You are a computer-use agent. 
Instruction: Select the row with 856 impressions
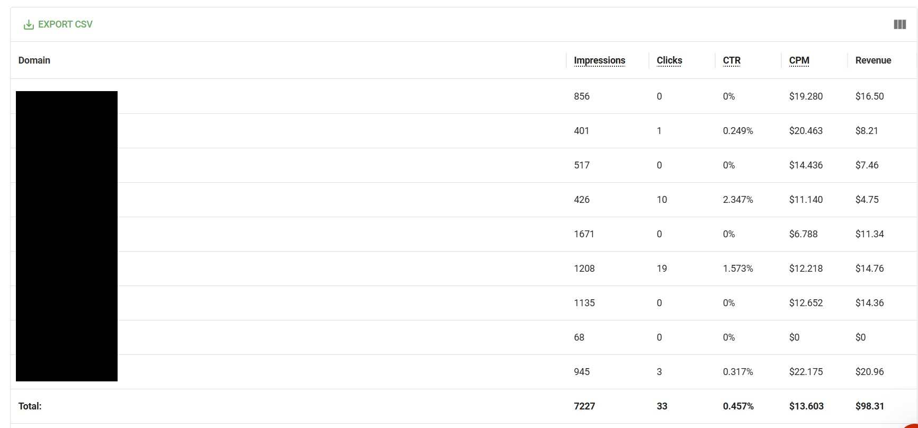[464, 96]
